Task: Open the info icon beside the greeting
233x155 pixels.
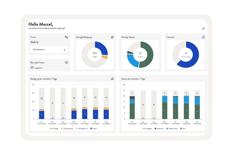Action: coord(203,28)
